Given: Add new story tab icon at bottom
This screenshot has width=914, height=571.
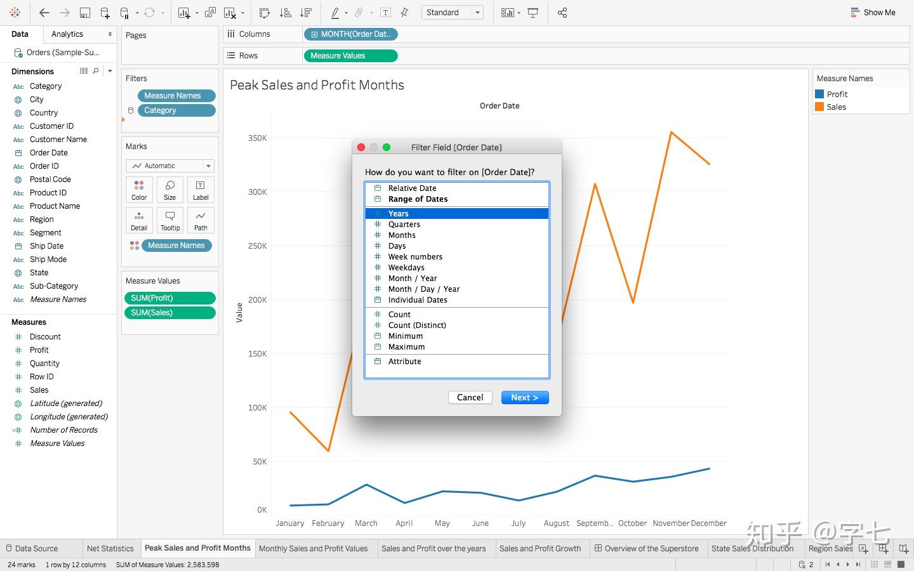Looking at the screenshot, I should (904, 548).
